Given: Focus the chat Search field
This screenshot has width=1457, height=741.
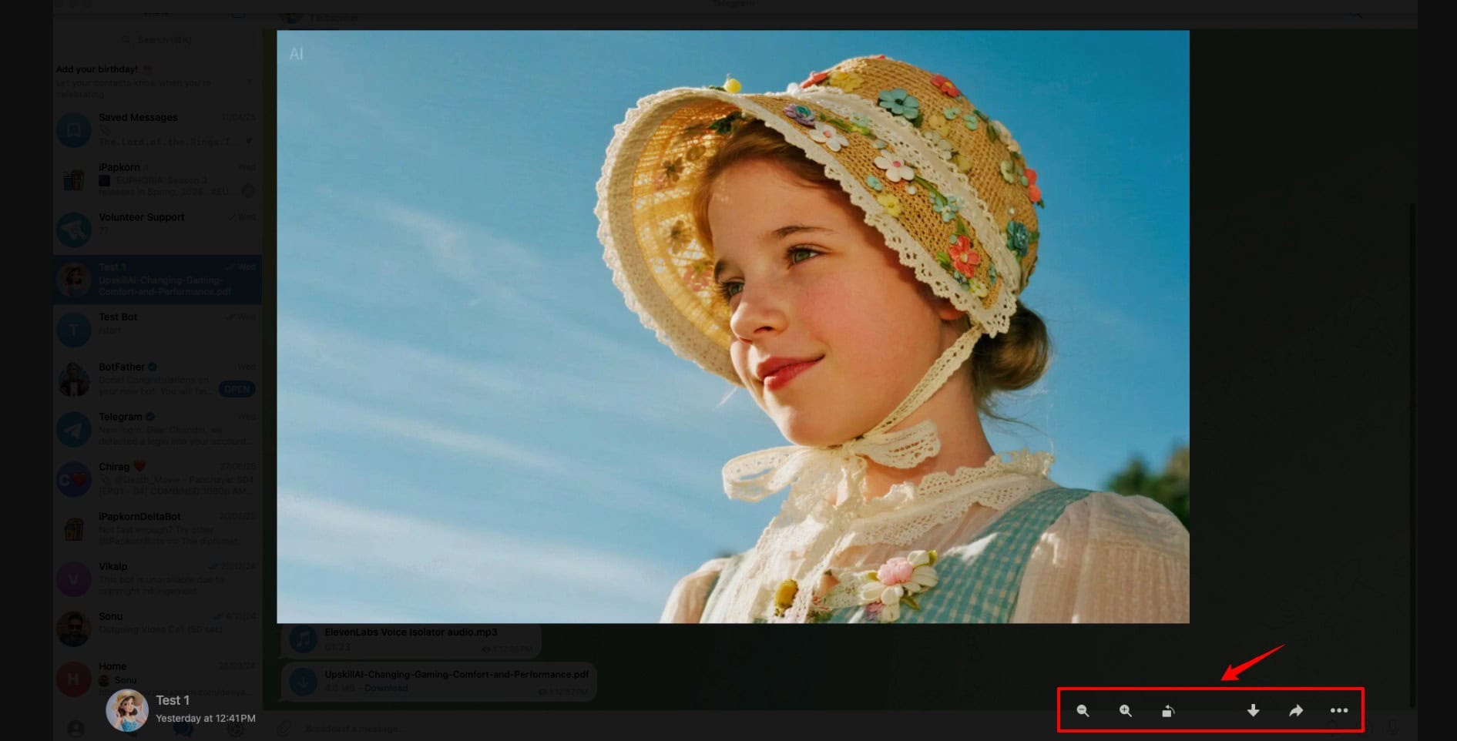Looking at the screenshot, I should tap(157, 39).
